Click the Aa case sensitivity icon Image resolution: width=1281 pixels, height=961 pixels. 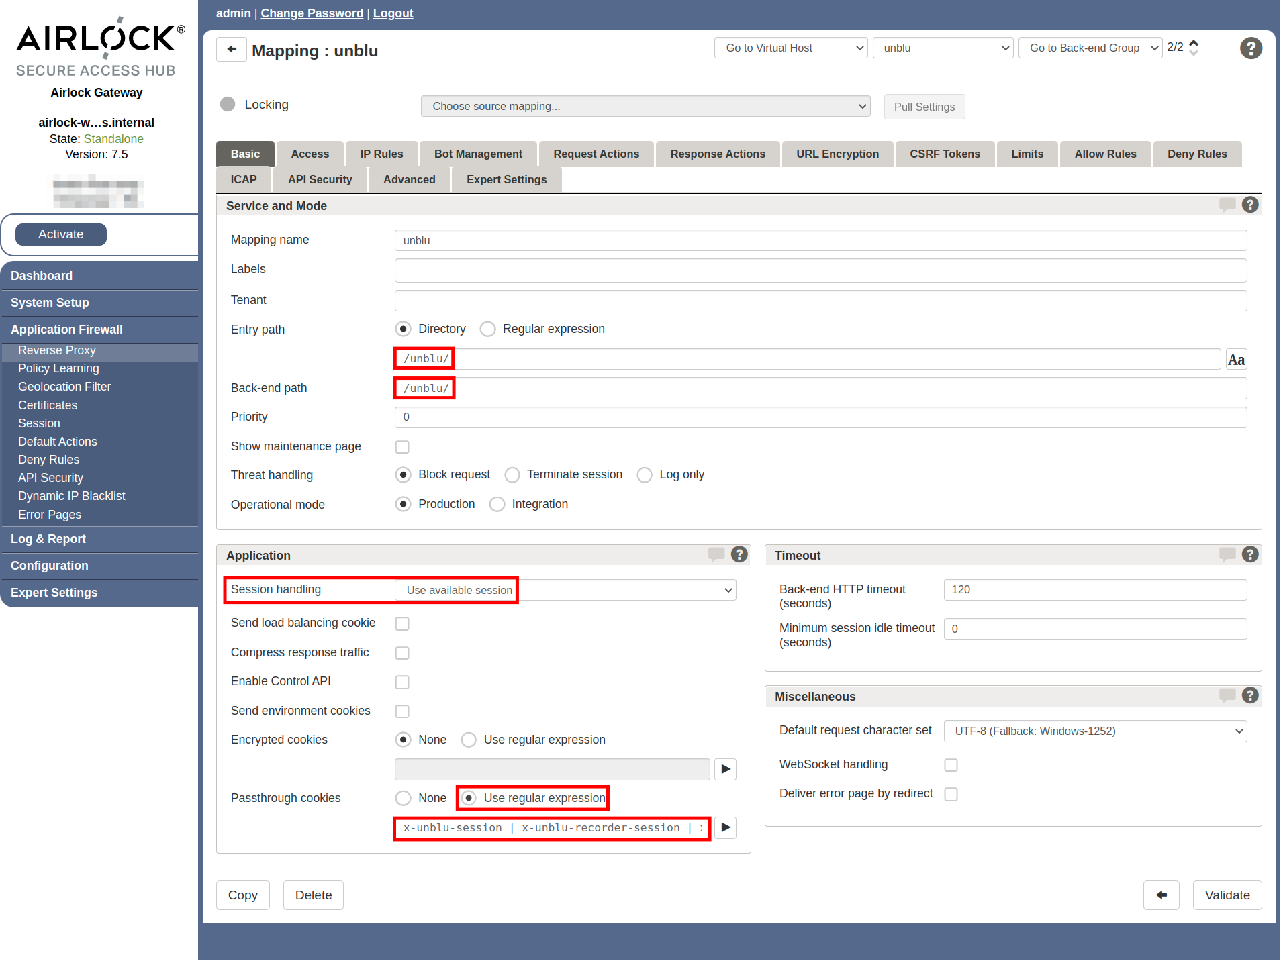click(1235, 360)
